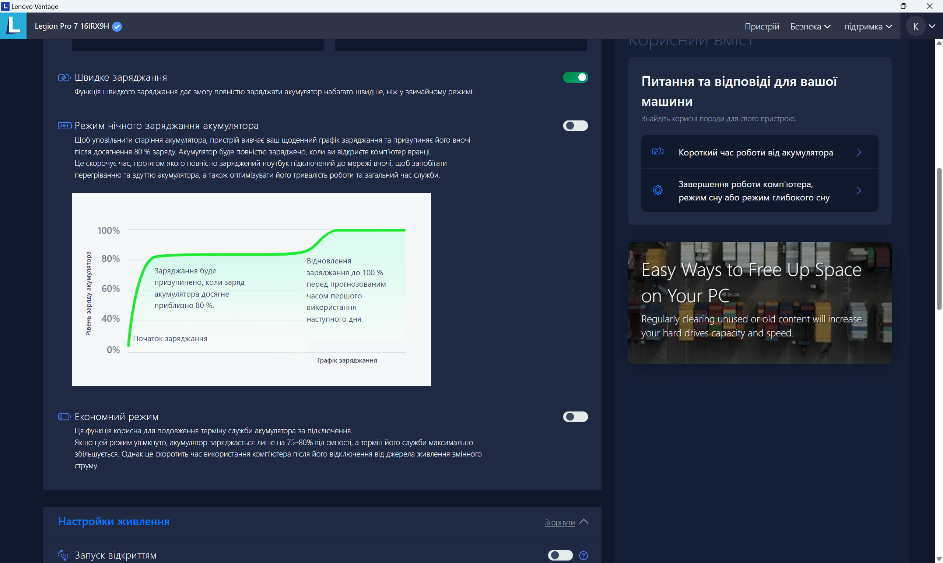Image resolution: width=943 pixels, height=563 pixels.
Task: Click the Економний режим battery icon
Action: tap(64, 417)
